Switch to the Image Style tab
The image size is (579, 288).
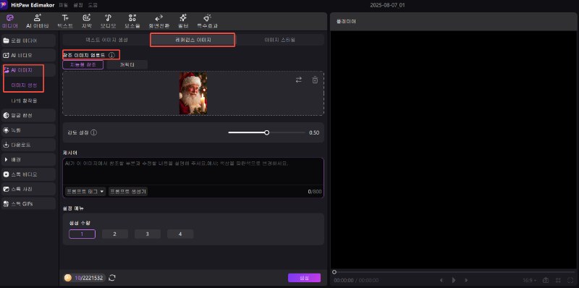[279, 40]
